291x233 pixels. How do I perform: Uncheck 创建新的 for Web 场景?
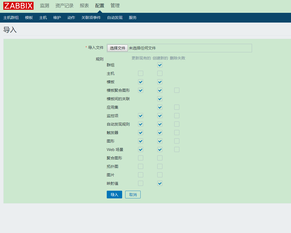coord(160,150)
